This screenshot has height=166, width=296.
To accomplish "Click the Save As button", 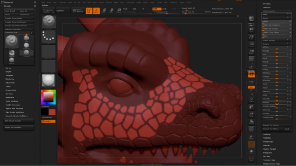I will [x=26, y=11].
